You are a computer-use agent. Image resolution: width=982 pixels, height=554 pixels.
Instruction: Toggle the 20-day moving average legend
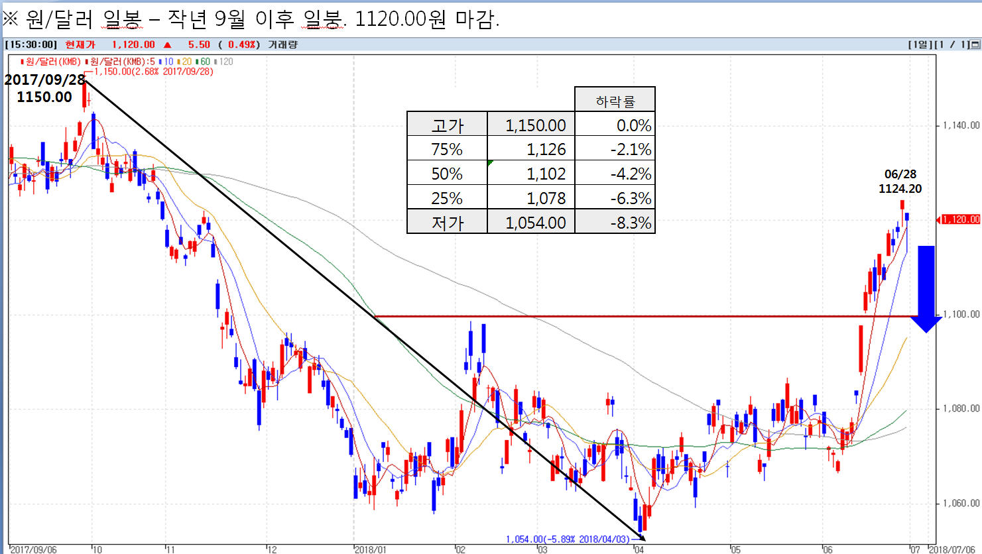(x=186, y=62)
